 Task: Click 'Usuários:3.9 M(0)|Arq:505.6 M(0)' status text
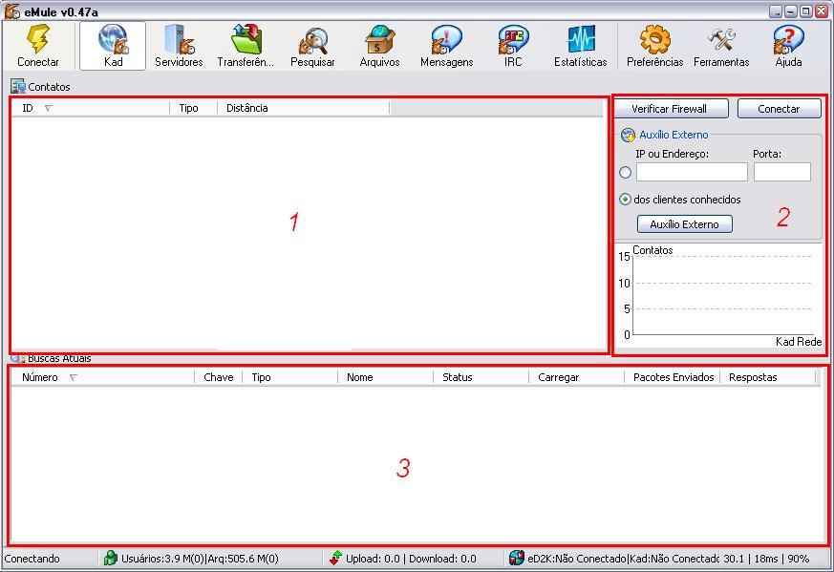(200, 559)
